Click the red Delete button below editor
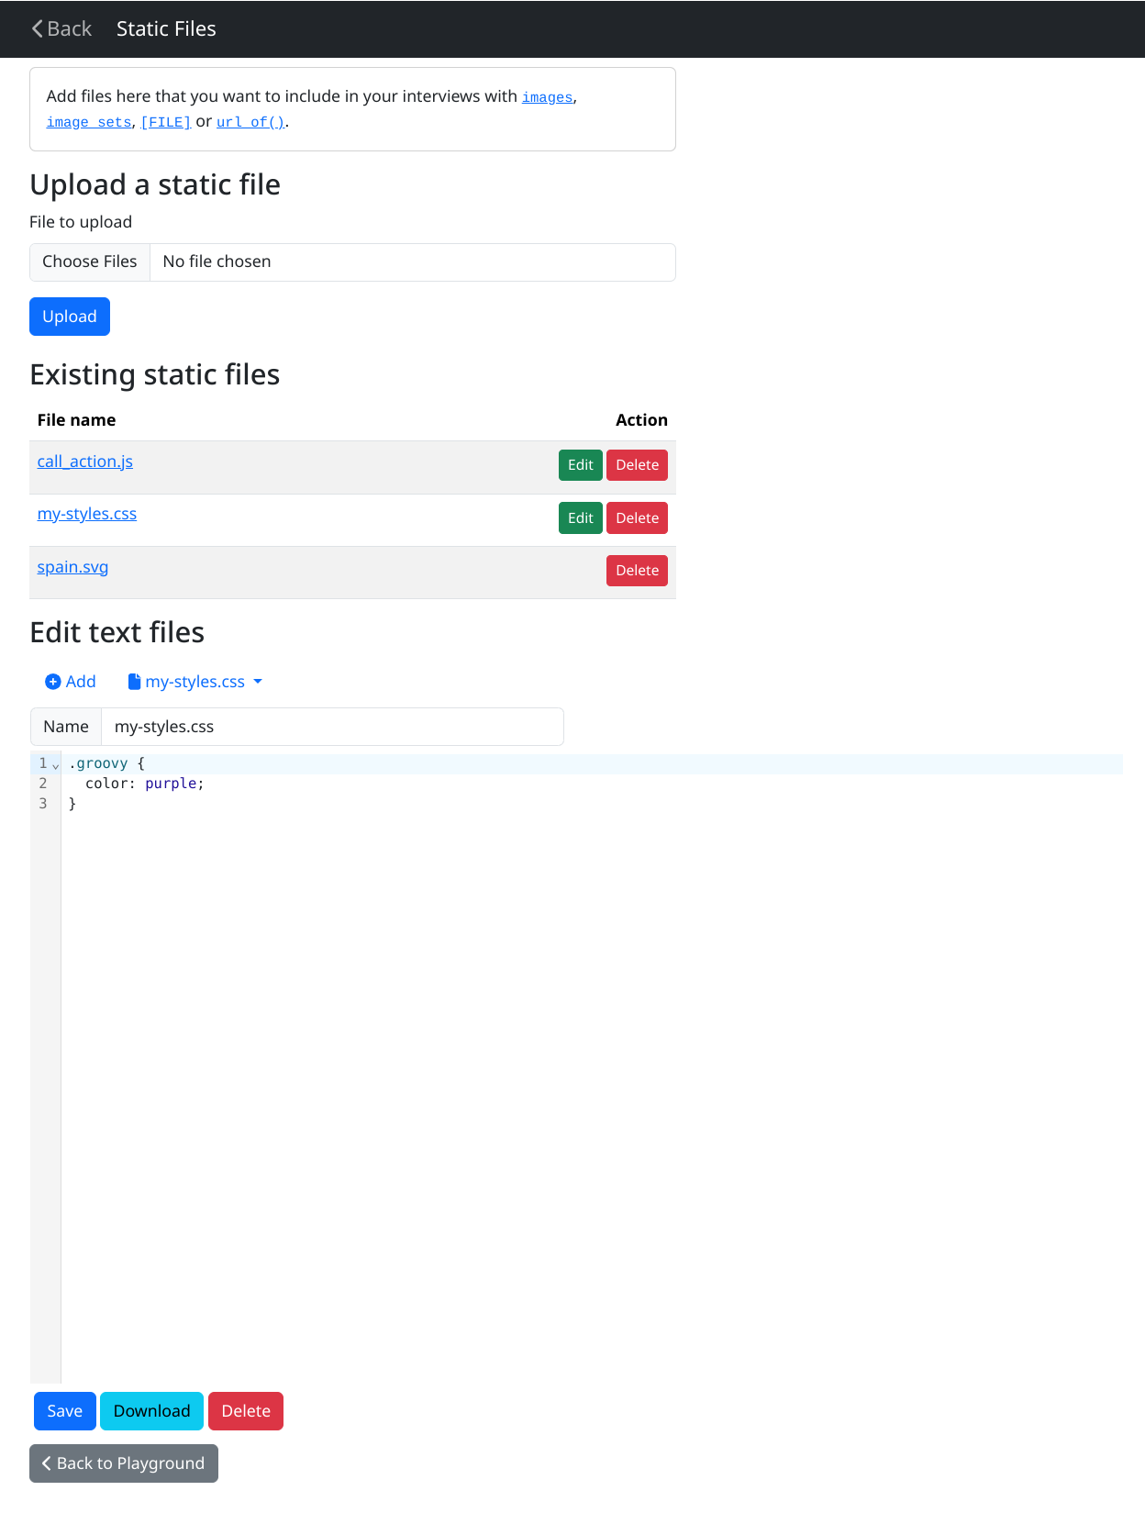1145x1524 pixels. coord(246,1411)
